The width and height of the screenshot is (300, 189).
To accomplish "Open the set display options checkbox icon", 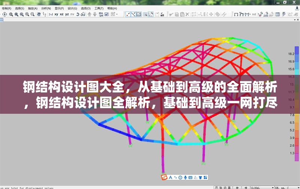I will tap(106, 14).
